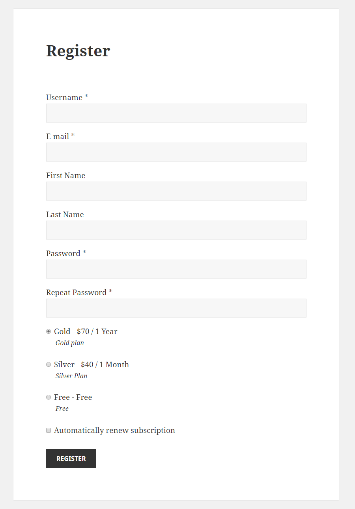The image size is (355, 509).
Task: Focus the Password entry field
Action: [176, 269]
